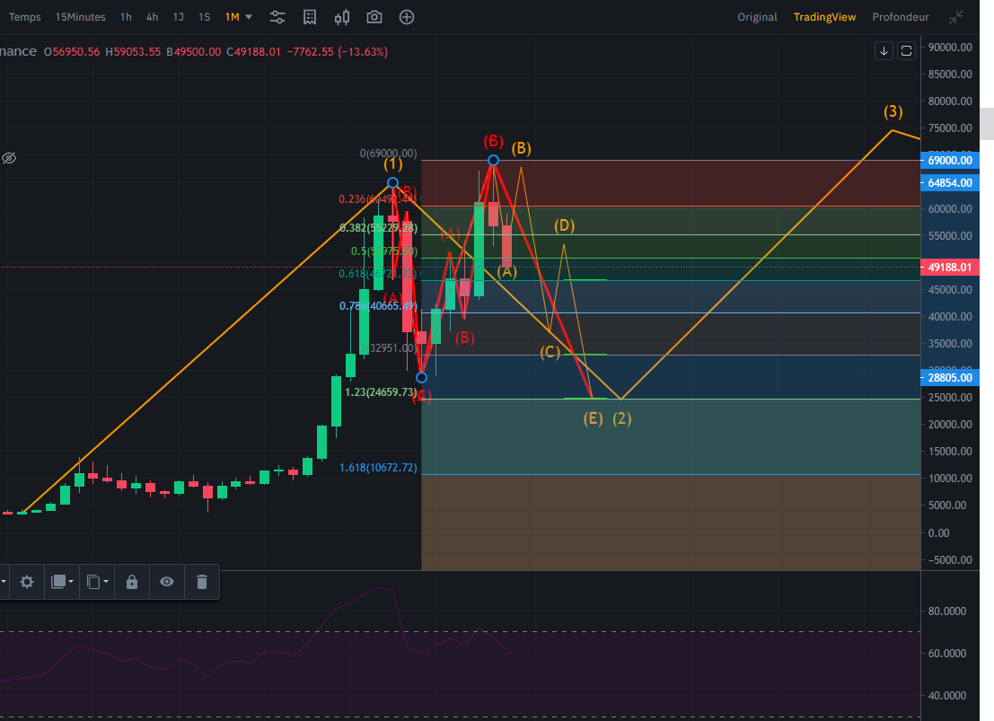Toggle lock on the selected drawing

coord(132,582)
